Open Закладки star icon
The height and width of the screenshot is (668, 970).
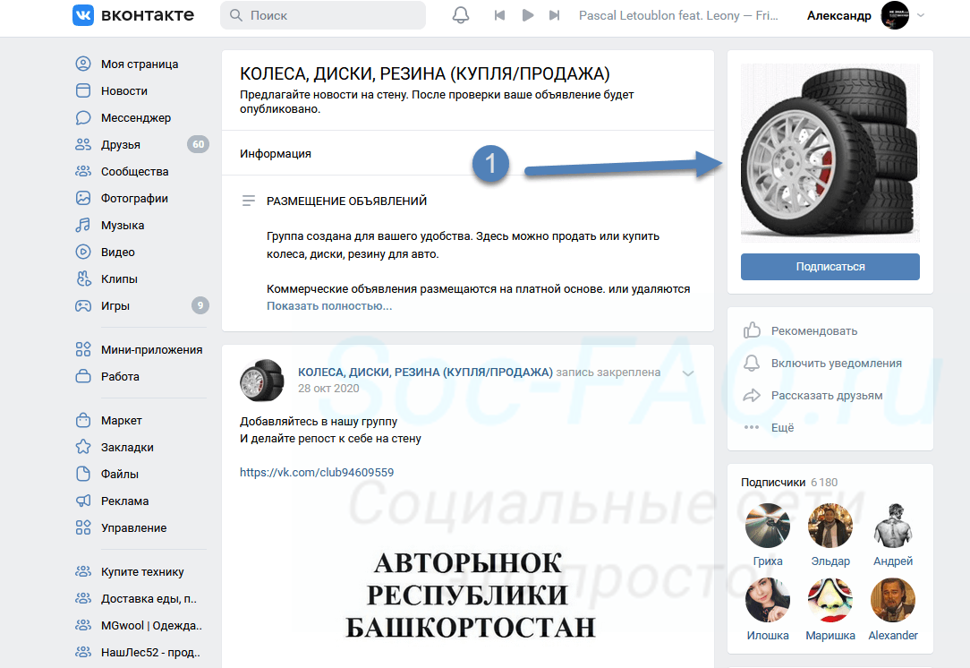click(83, 447)
